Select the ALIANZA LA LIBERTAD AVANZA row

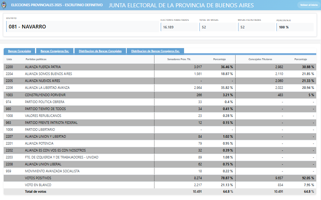[47, 88]
